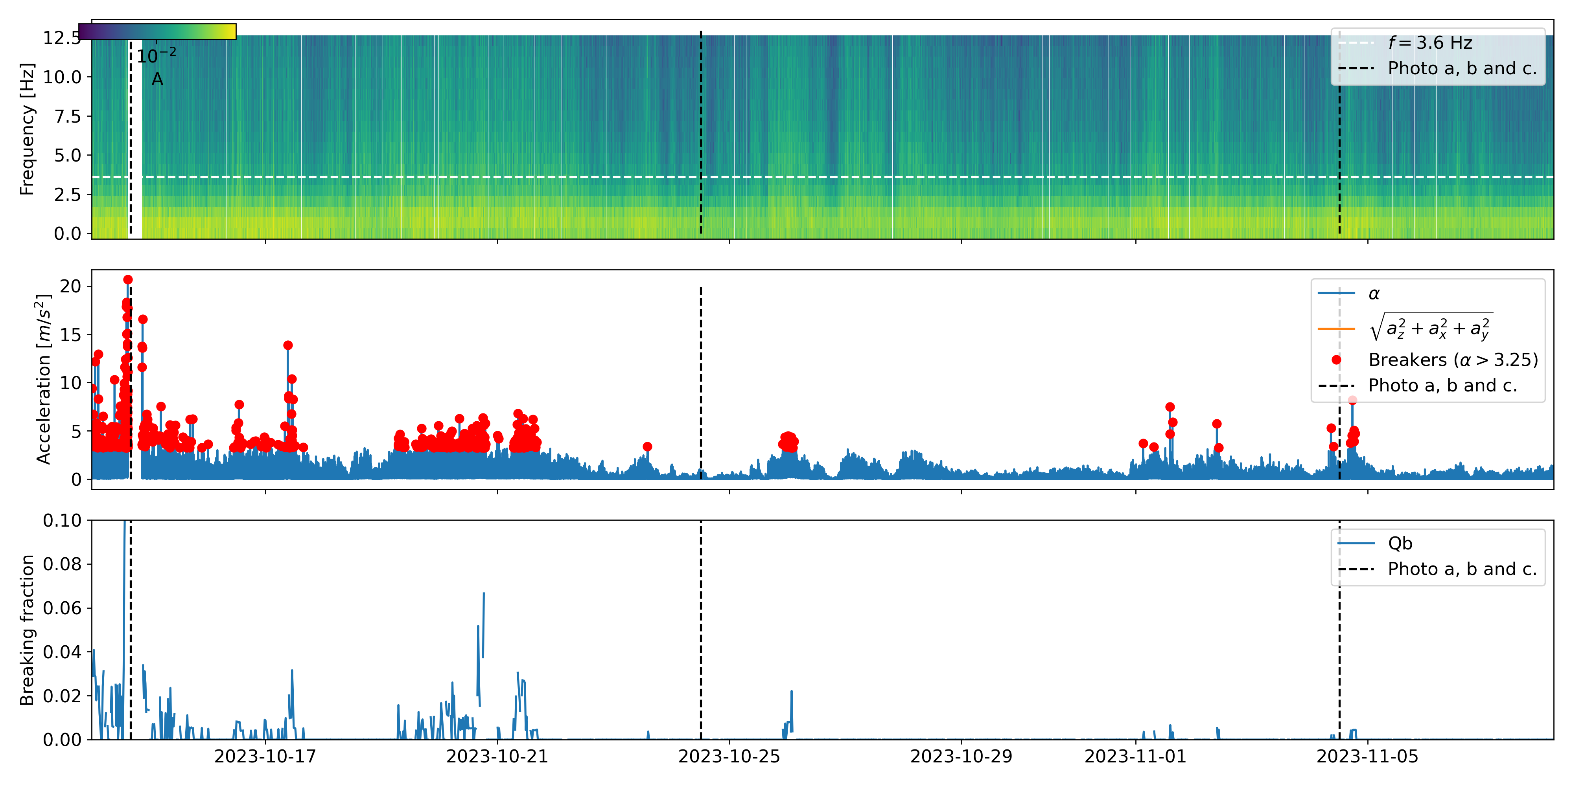Click the square-root acceleration magnitude legend entry
Screen dimensions: 1573x786
pyautogui.click(x=1405, y=328)
